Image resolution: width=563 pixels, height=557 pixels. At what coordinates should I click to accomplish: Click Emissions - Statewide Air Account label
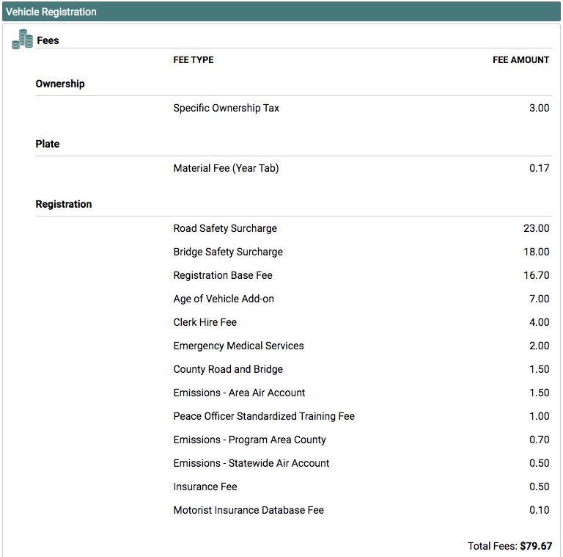(251, 463)
